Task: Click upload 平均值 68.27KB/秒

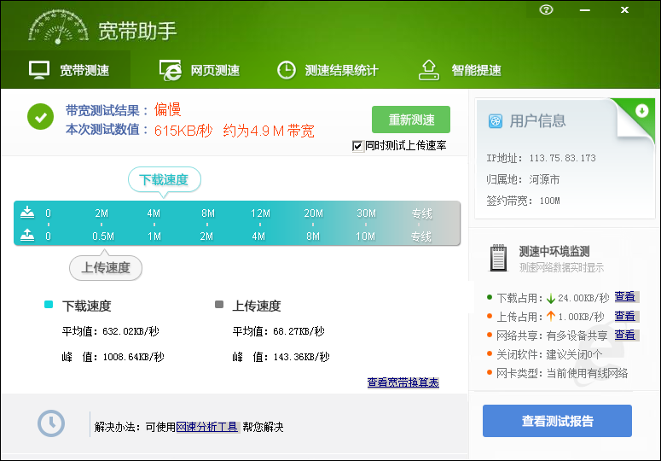Action: 278,331
